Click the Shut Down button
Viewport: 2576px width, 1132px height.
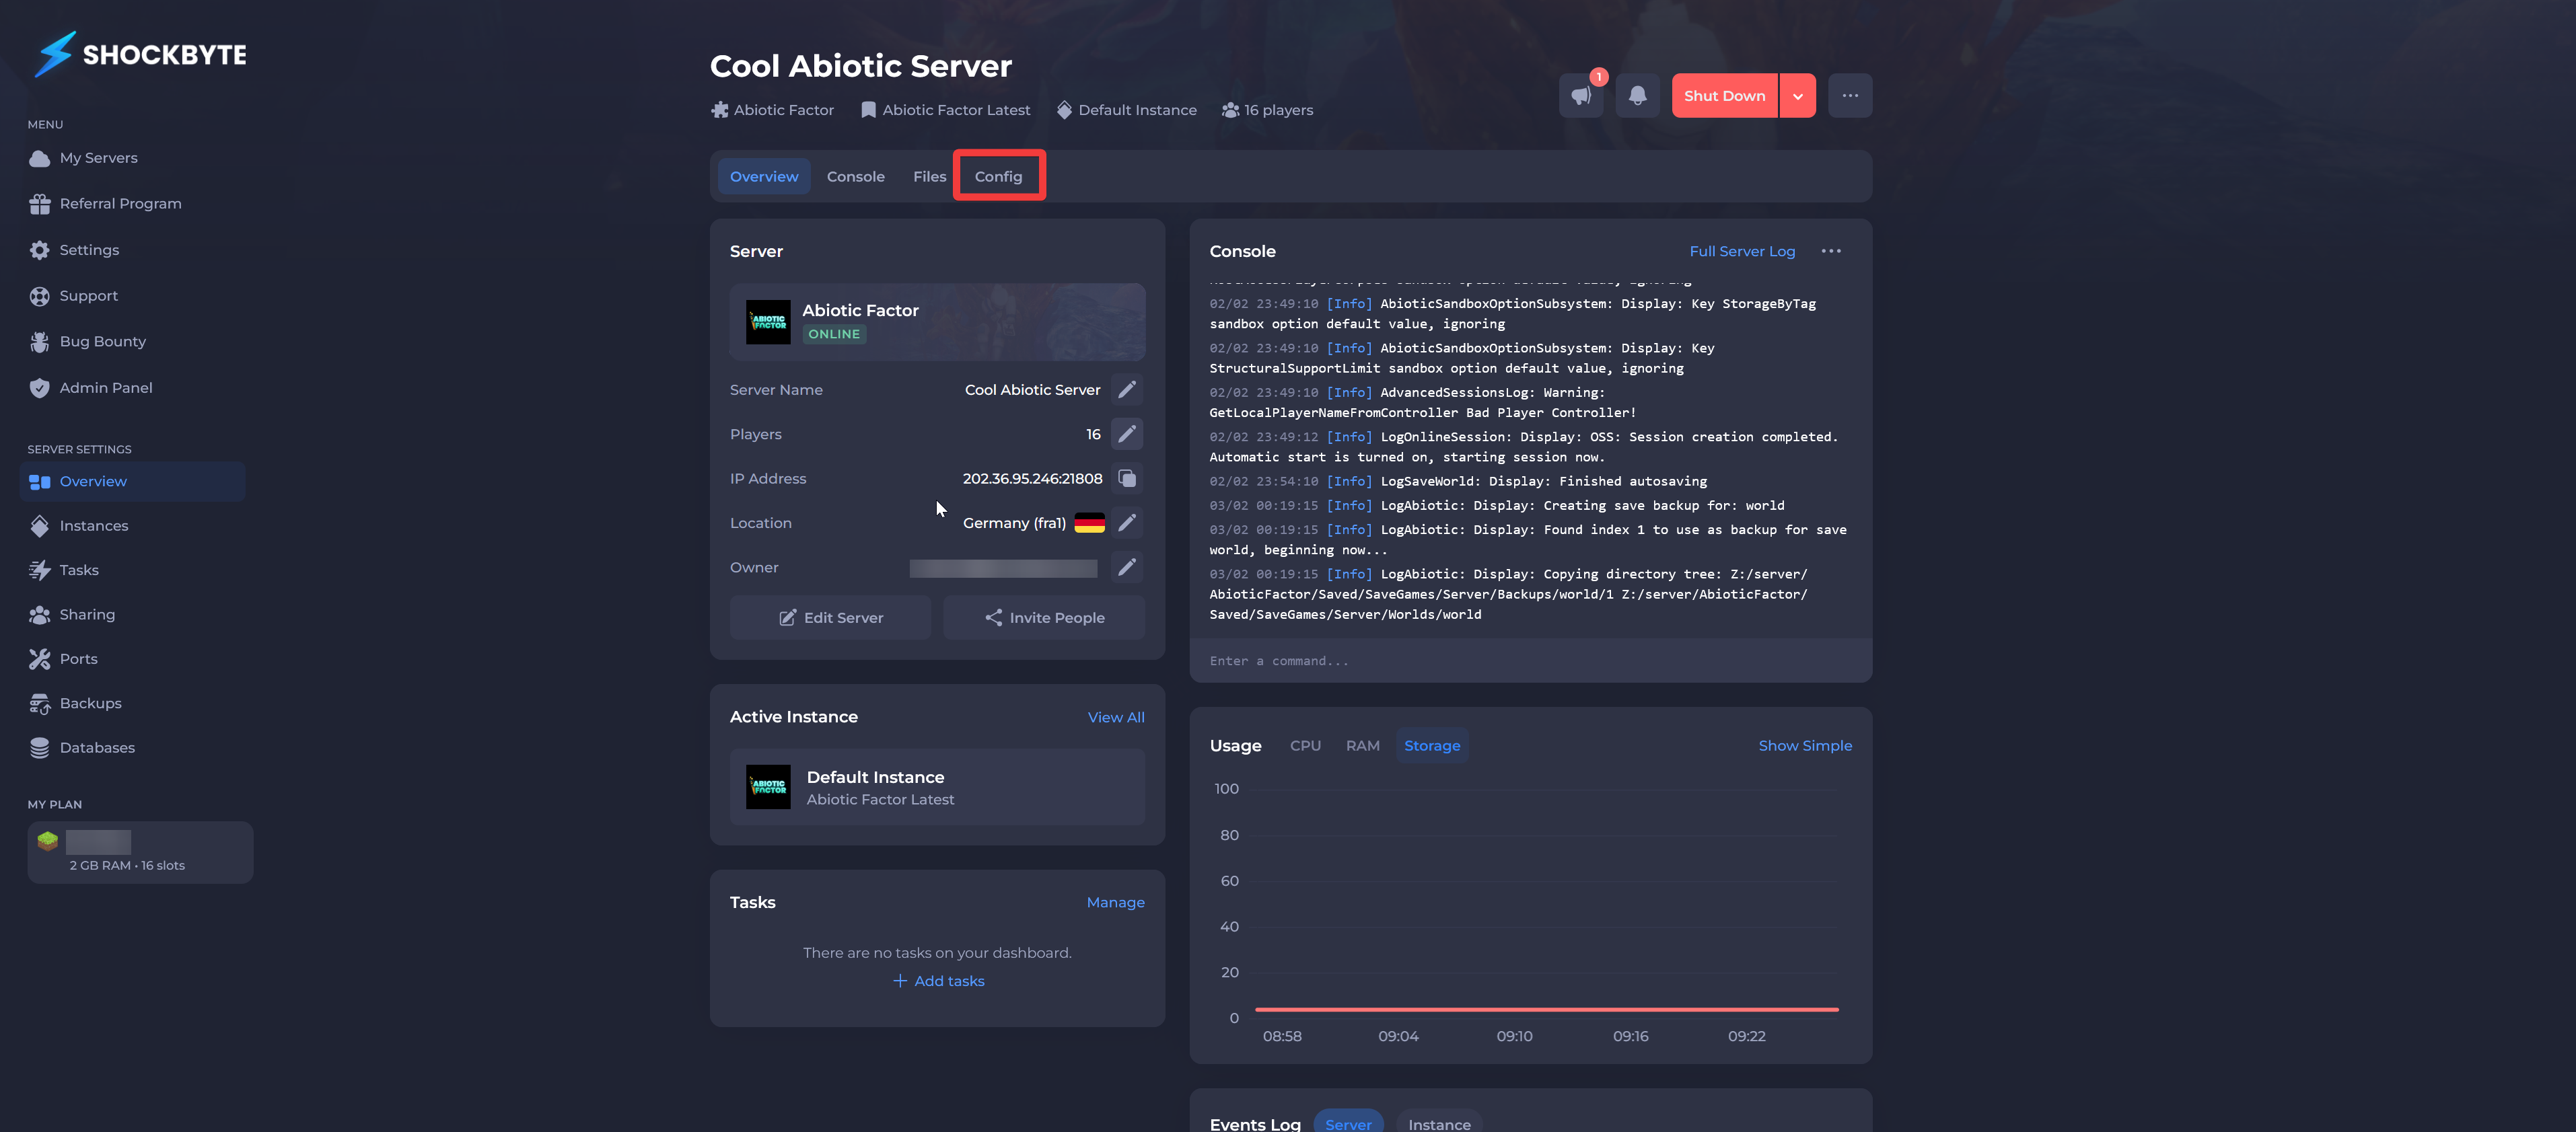pos(1724,96)
